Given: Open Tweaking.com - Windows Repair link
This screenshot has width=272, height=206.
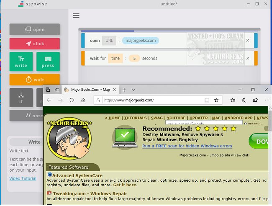Looking at the screenshot, I should tap(90, 193).
